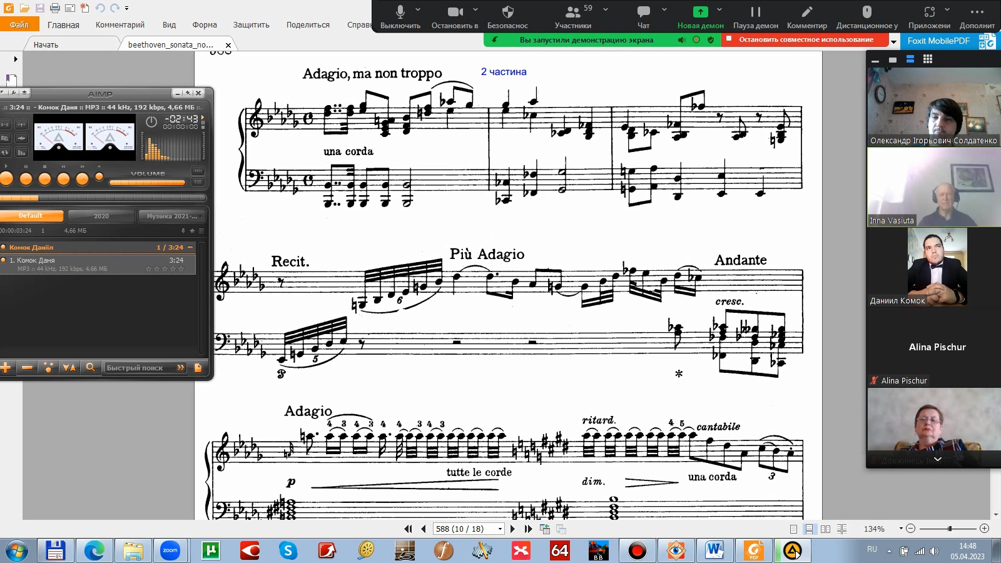The width and height of the screenshot is (1001, 563).
Task: Pause playback in AIMP player
Action: pyautogui.click(x=26, y=179)
